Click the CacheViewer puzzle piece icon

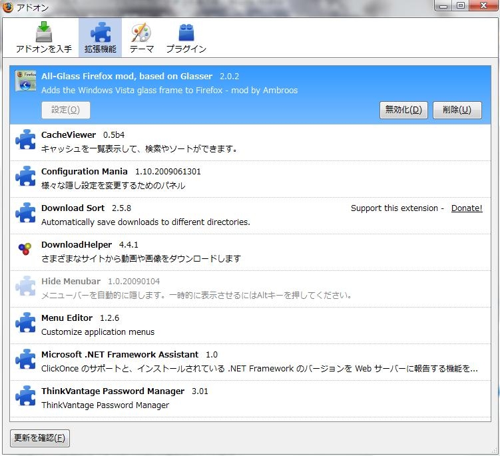[25, 139]
